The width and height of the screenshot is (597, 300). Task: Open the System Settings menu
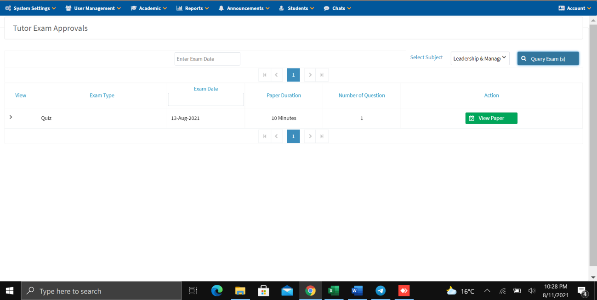click(31, 8)
